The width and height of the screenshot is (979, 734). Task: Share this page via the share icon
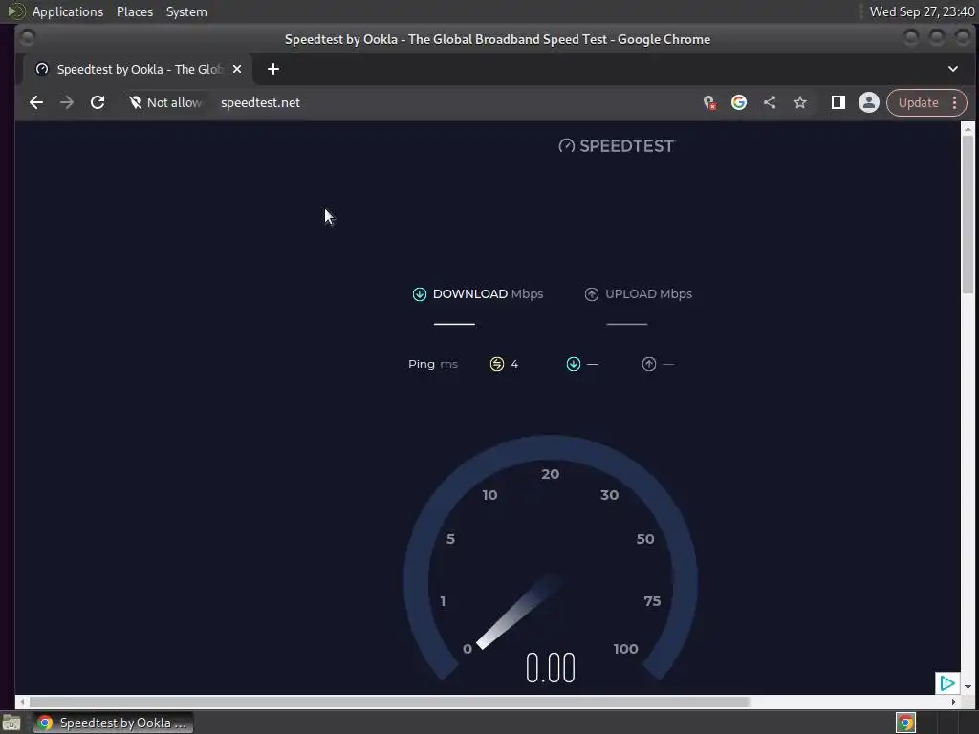(x=770, y=102)
